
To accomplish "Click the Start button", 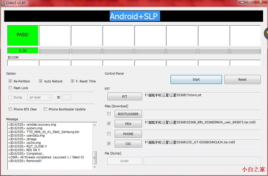I will coord(196,79).
